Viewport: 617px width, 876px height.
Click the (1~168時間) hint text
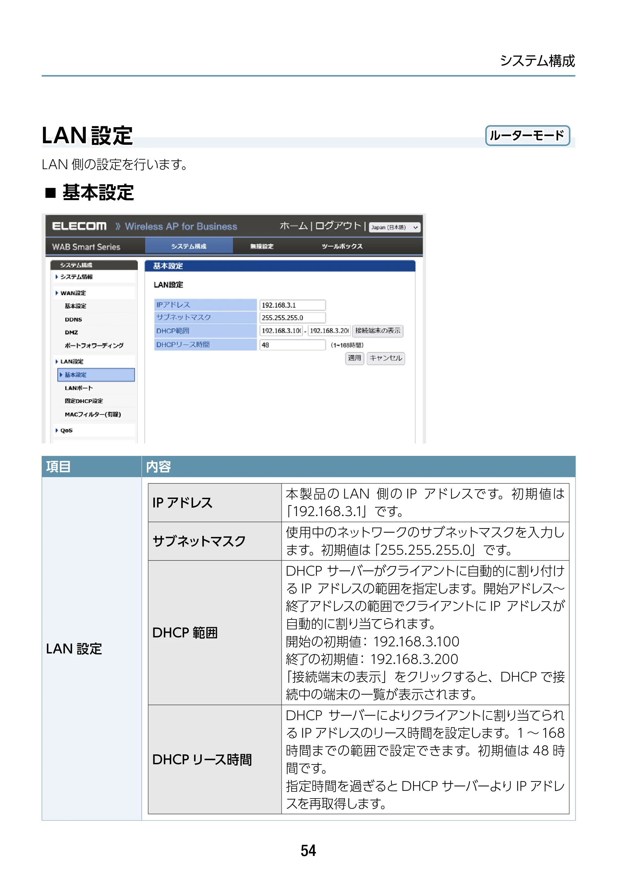pyautogui.click(x=347, y=345)
